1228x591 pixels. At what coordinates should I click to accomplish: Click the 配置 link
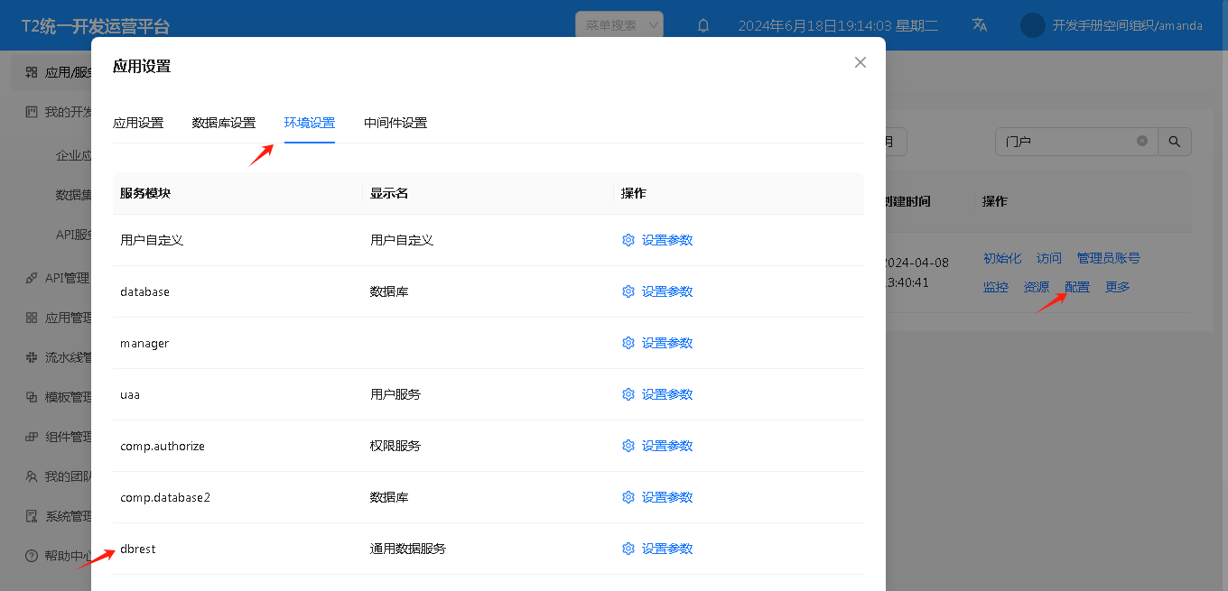(1077, 287)
